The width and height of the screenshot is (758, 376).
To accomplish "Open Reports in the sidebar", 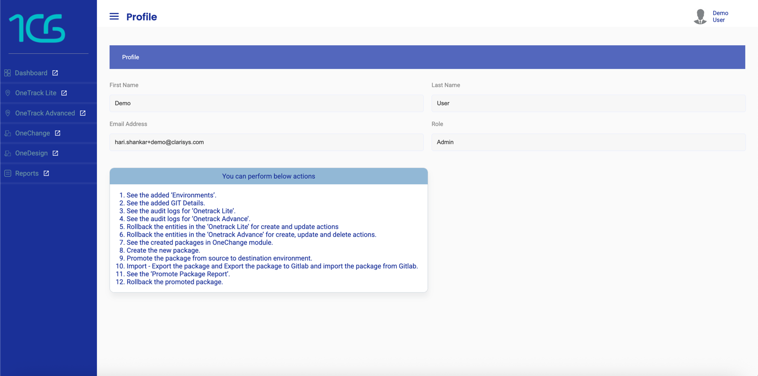I will pyautogui.click(x=27, y=173).
